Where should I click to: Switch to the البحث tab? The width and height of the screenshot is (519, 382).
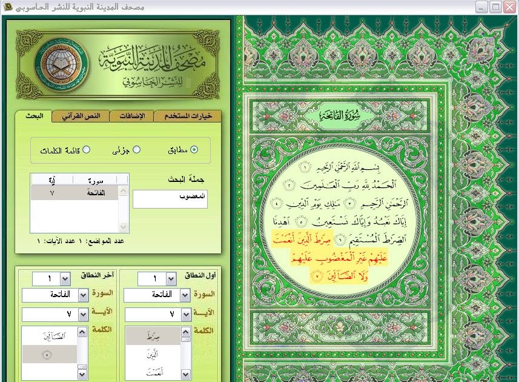pos(34,116)
